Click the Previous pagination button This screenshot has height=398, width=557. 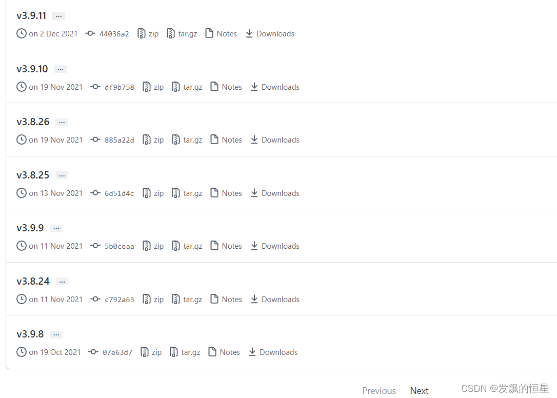pos(379,390)
